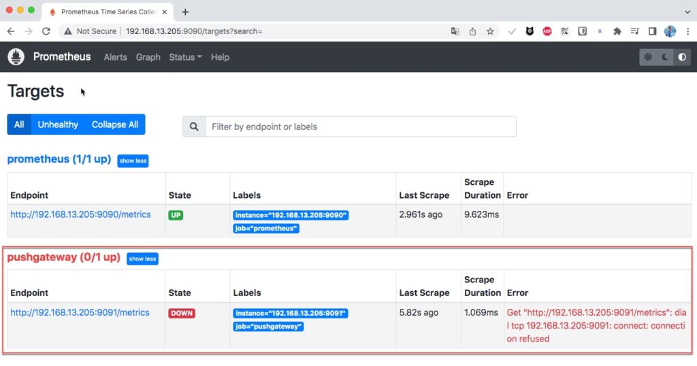Click Last Scrape column header in prometheus table
This screenshot has height=366, width=697.
click(424, 195)
